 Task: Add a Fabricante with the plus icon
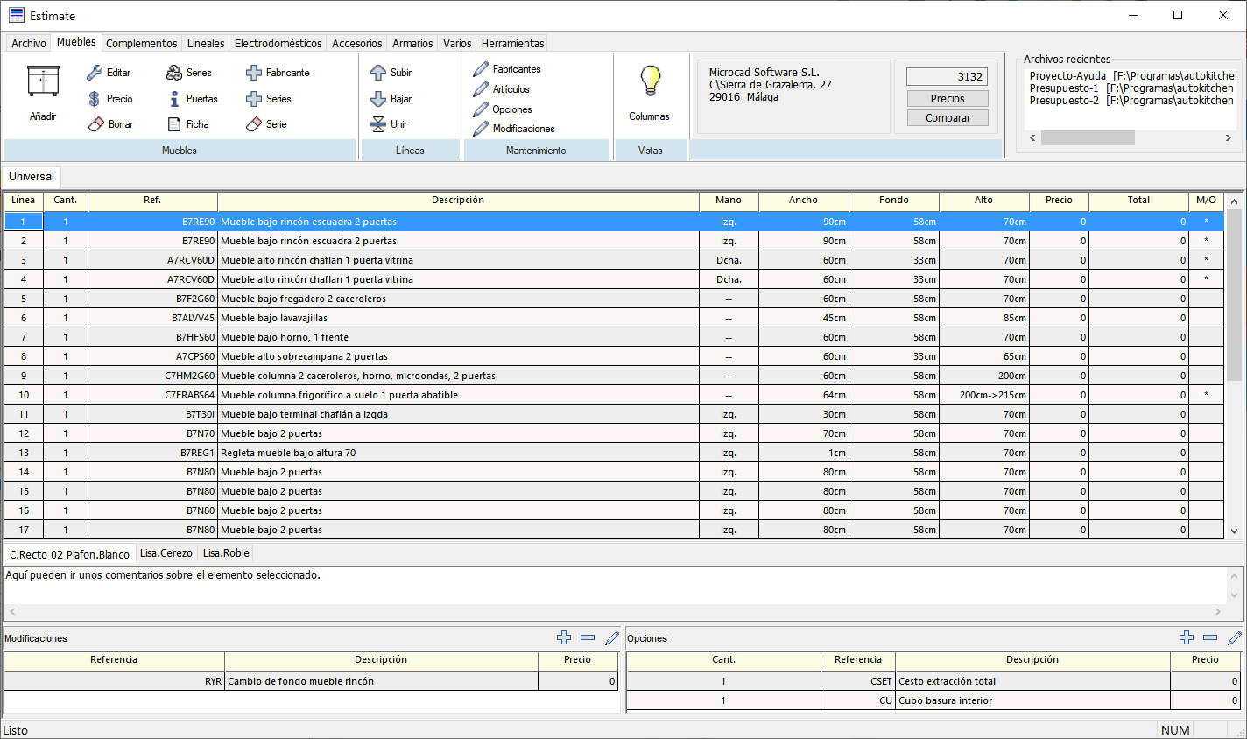tap(254, 73)
